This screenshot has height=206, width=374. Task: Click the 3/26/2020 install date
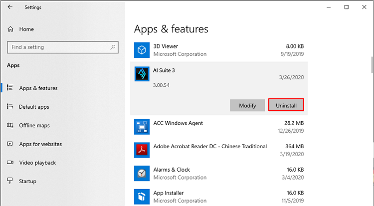(292, 77)
